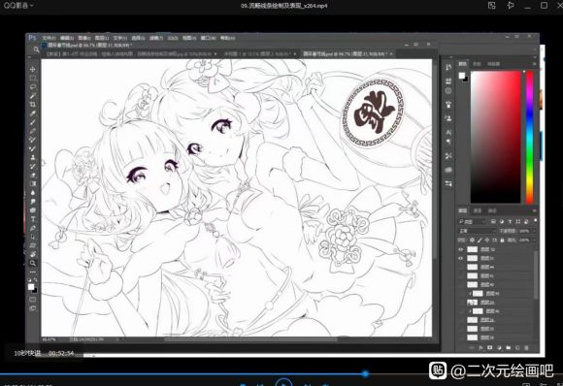This screenshot has width=563, height=386.
Task: Switch to the 通道 (Channels) tab
Action: coord(478,210)
